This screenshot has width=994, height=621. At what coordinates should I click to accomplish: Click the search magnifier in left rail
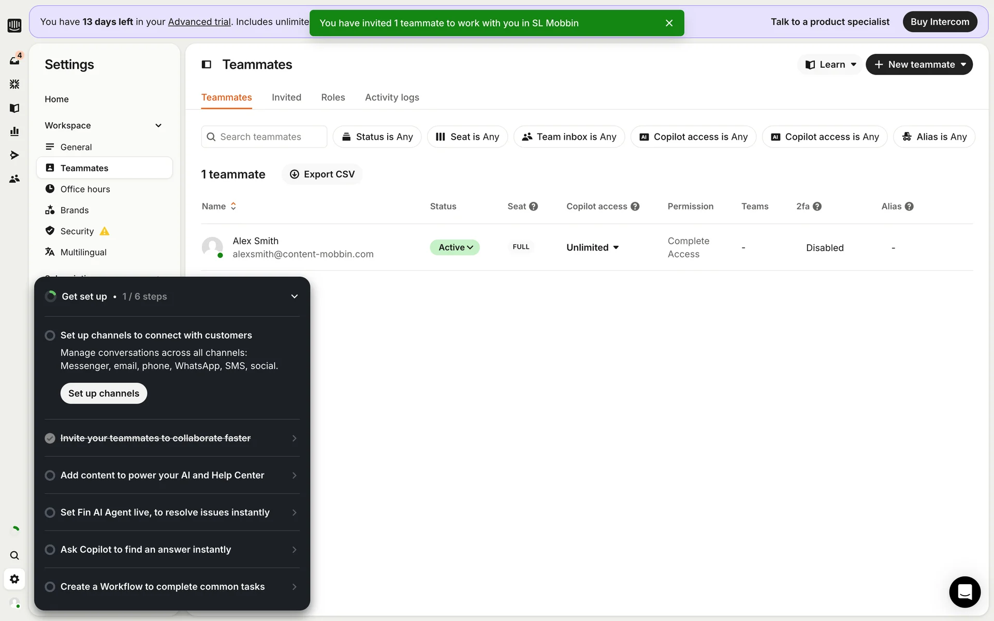(14, 555)
